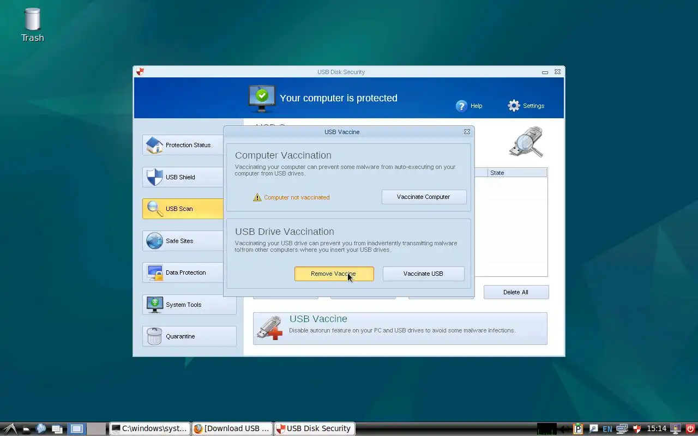Click the USB drive with red cross icon

[269, 329]
